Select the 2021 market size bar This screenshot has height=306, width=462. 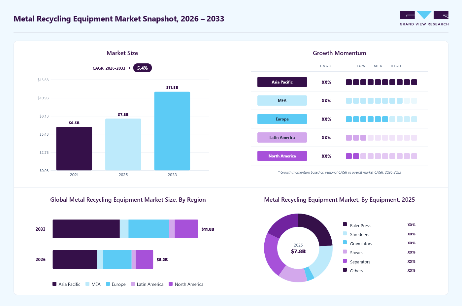(x=74, y=149)
